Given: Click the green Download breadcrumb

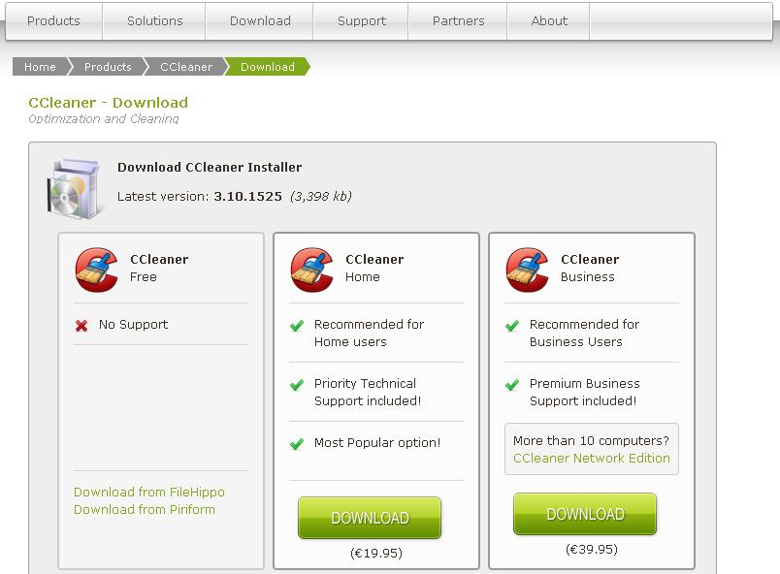Looking at the screenshot, I should (268, 67).
